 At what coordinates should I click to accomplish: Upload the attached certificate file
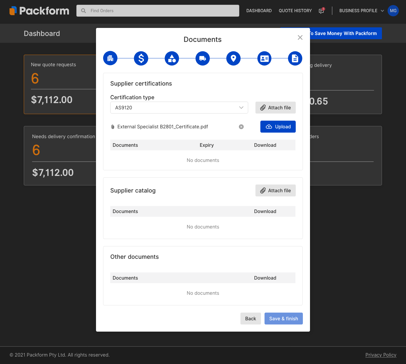pos(278,127)
